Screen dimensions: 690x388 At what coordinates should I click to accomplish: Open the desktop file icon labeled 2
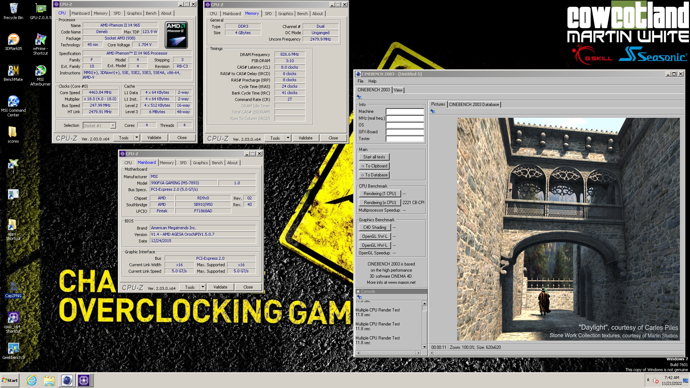tap(13, 197)
